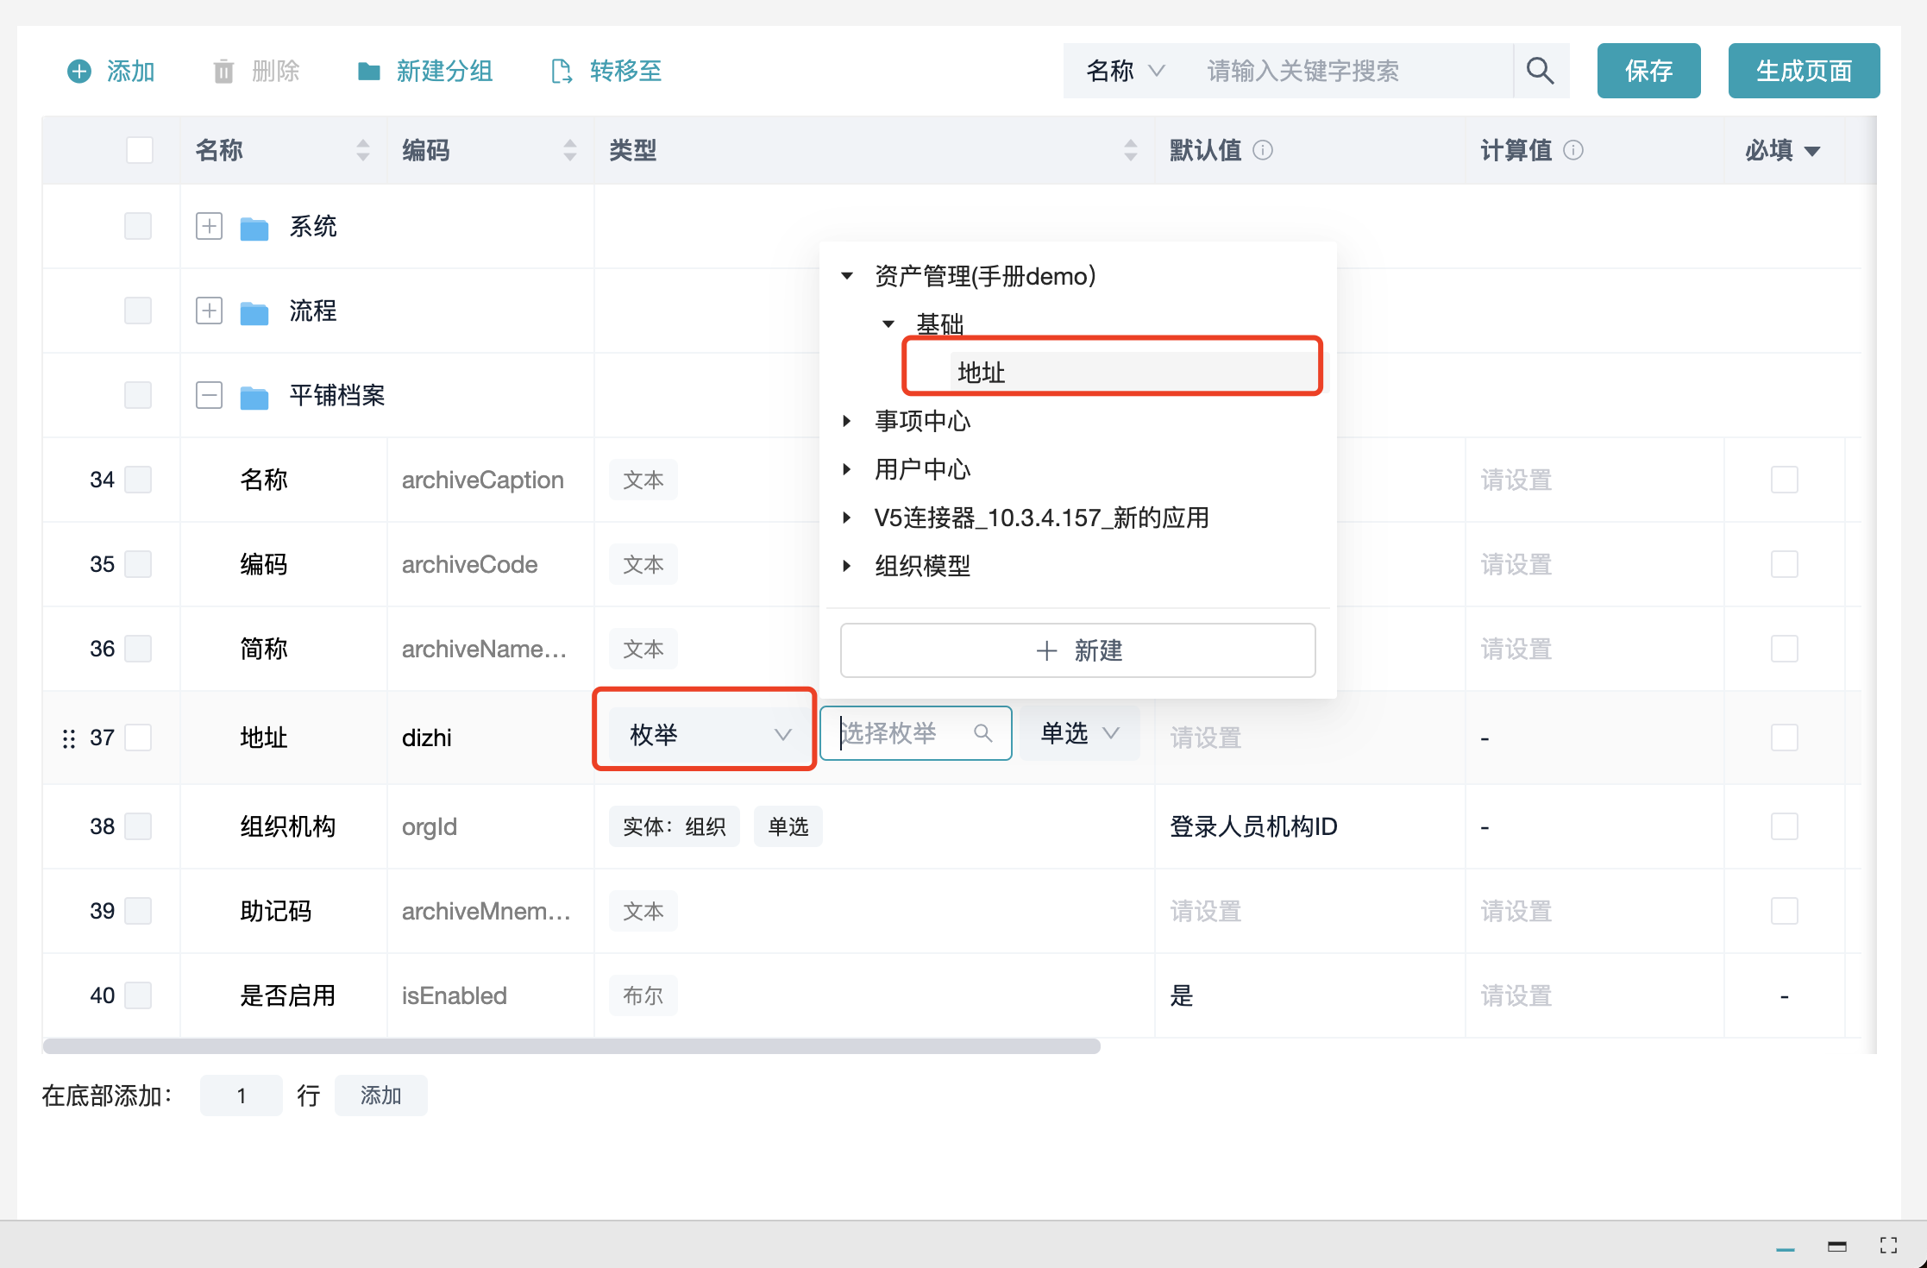The image size is (1927, 1268).
Task: Check the 流程 group row checkbox
Action: click(x=138, y=311)
